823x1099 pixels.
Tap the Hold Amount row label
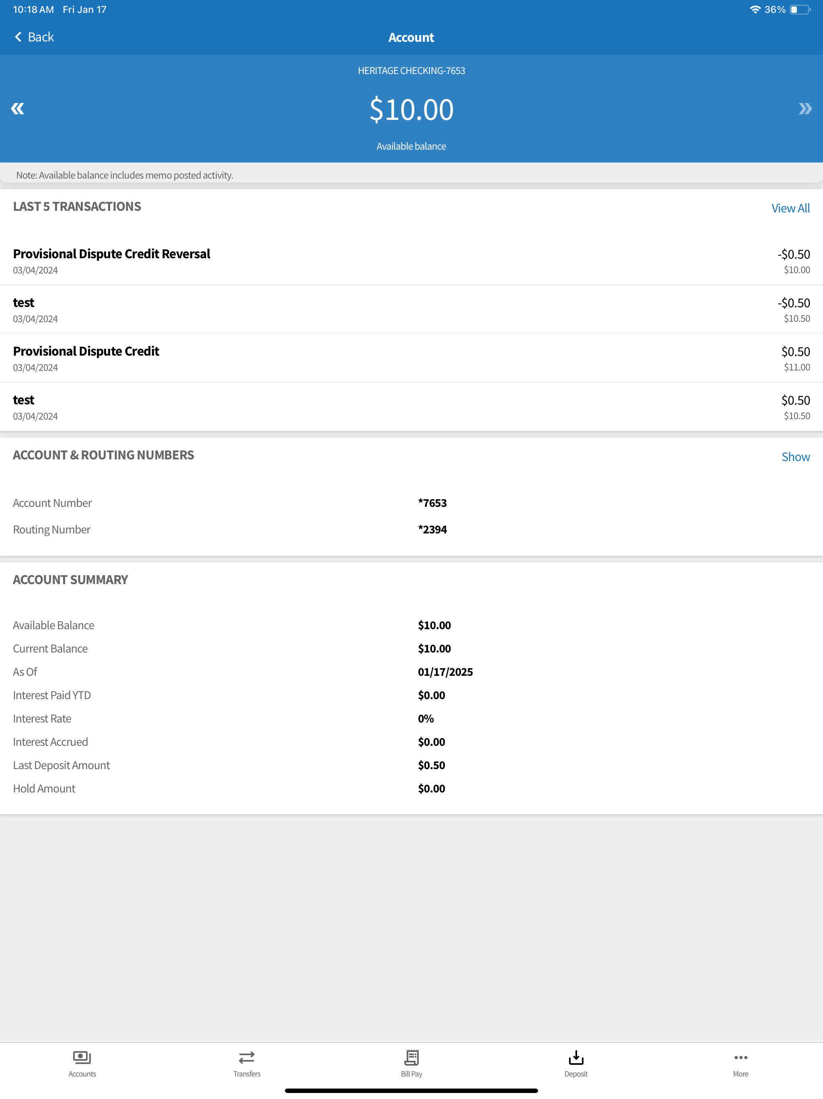point(44,788)
